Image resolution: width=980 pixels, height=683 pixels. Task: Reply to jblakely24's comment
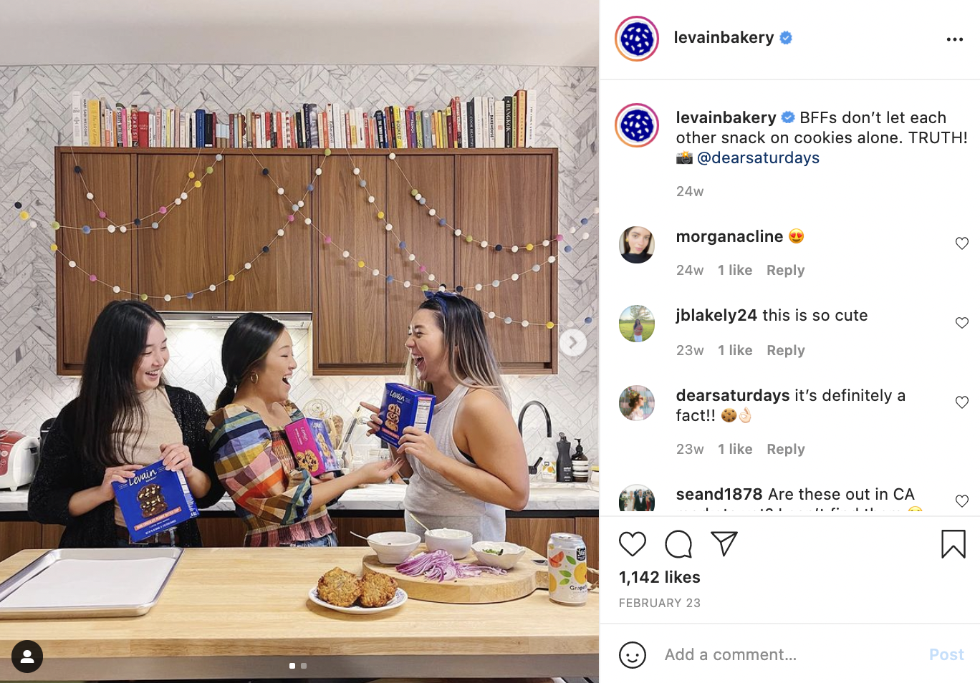[785, 351]
